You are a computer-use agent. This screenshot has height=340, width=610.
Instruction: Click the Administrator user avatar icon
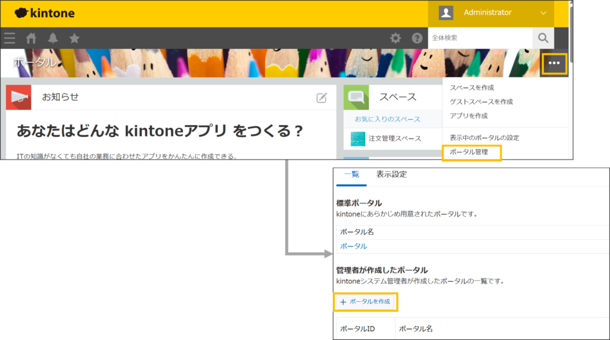pos(446,13)
